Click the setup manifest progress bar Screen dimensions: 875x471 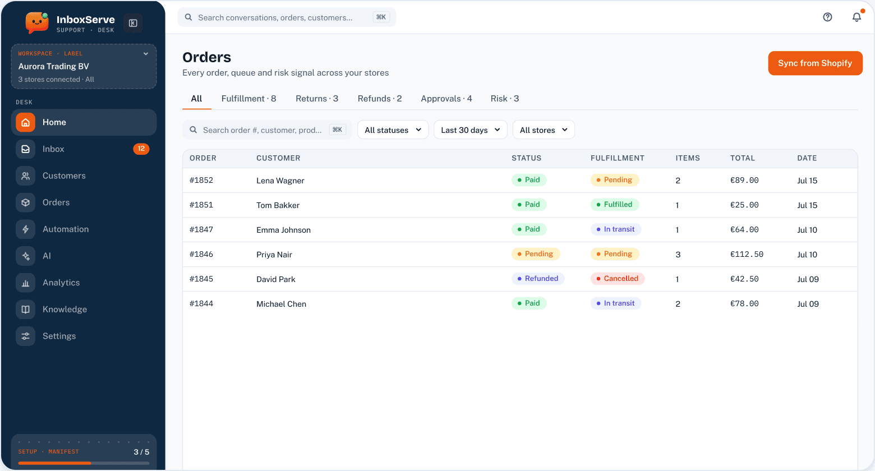coord(84,463)
